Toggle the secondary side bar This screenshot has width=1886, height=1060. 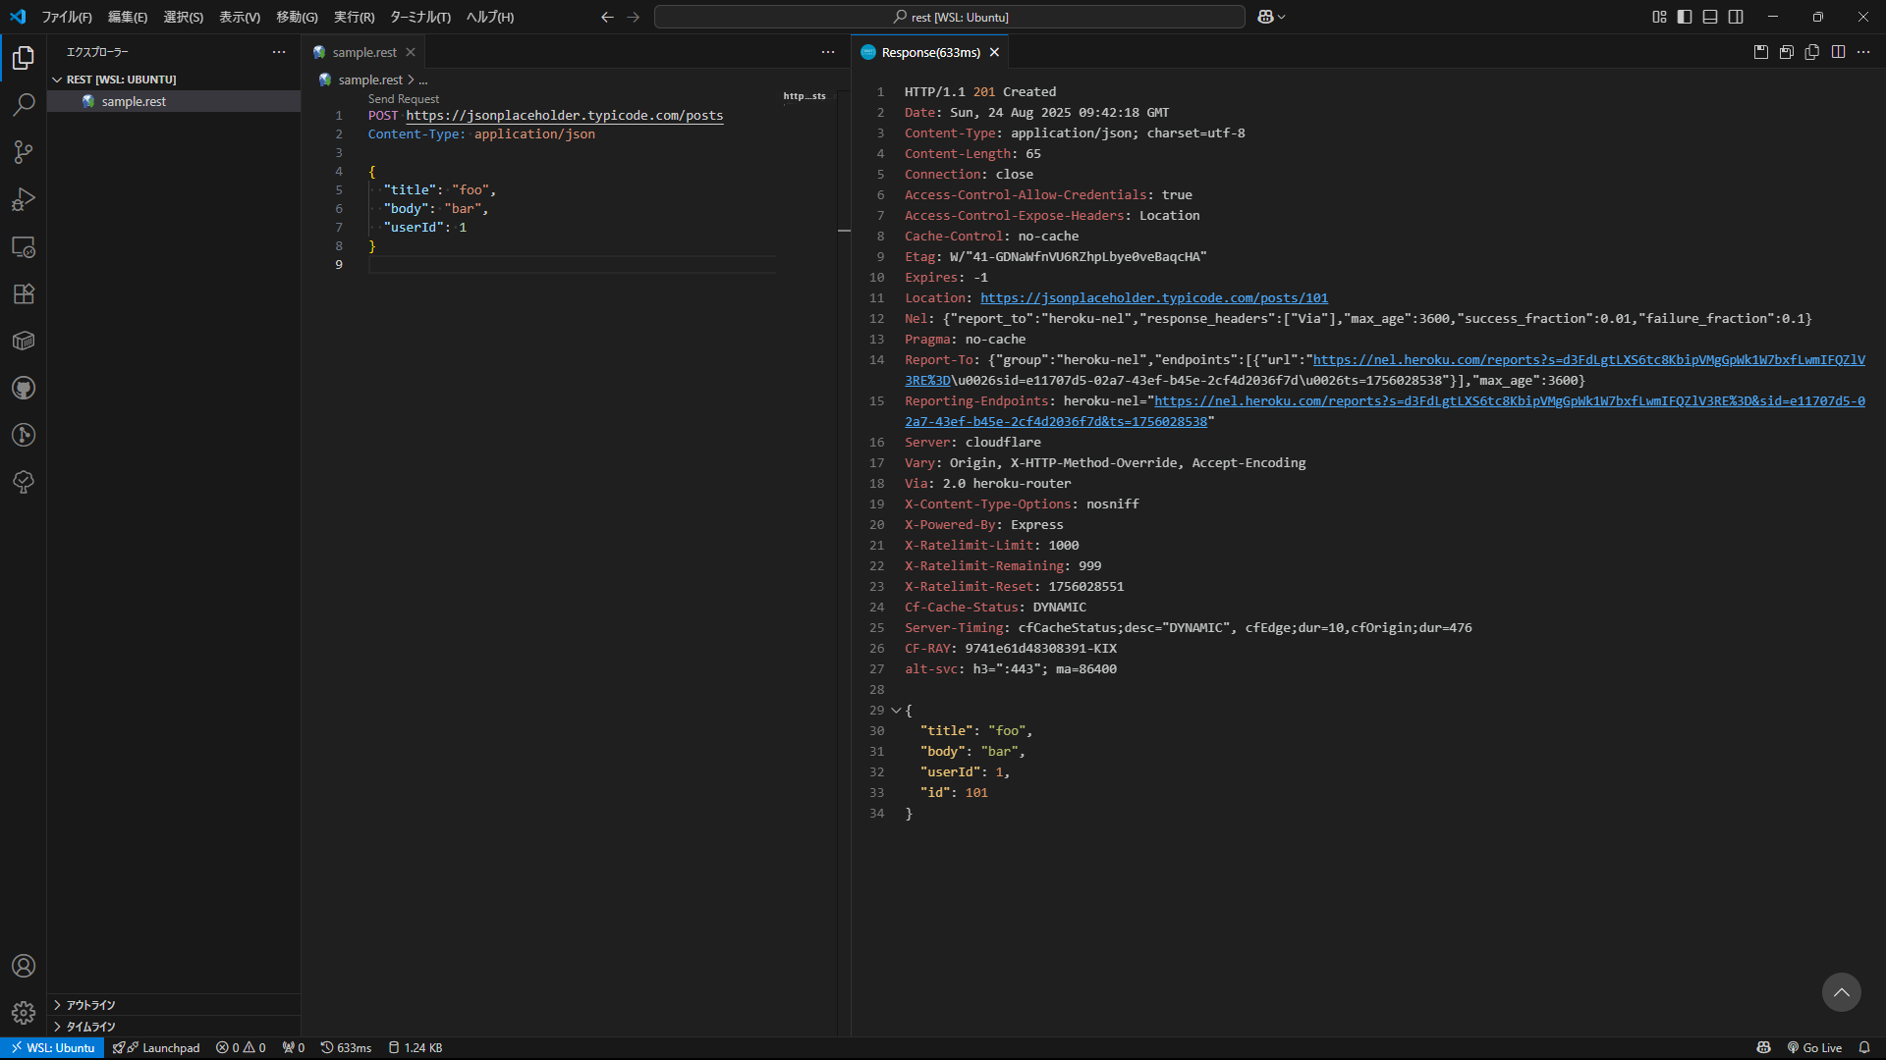1736,17
